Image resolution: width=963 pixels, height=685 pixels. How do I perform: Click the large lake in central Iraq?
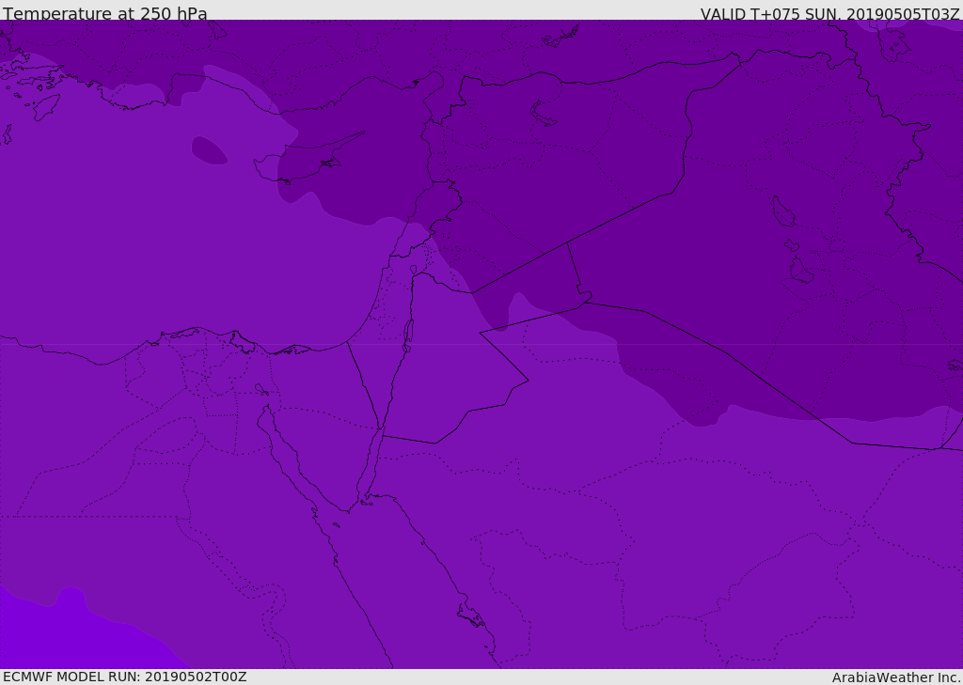pyautogui.click(x=781, y=212)
